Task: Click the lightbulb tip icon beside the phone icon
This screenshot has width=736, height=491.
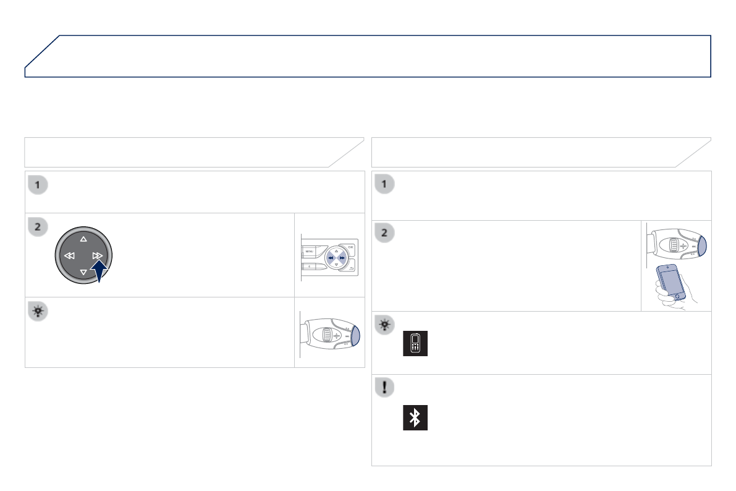Action: click(386, 324)
